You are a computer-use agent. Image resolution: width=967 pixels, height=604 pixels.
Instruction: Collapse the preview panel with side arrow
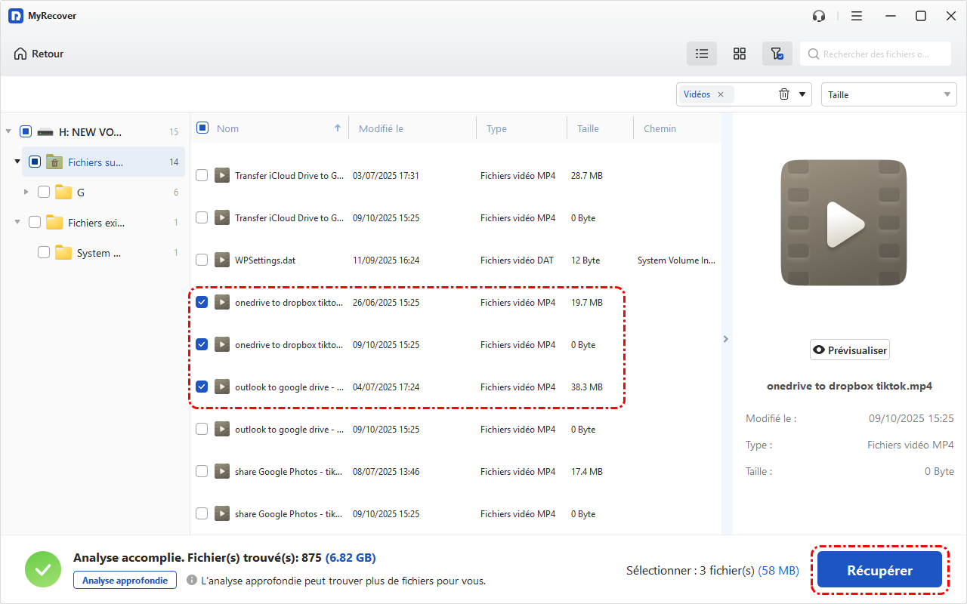pyautogui.click(x=726, y=339)
